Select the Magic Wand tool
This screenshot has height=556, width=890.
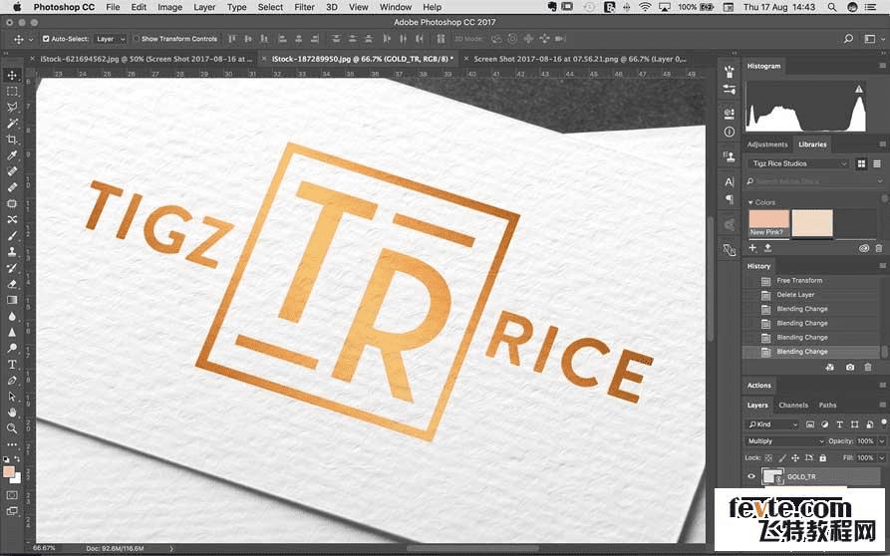[x=12, y=124]
